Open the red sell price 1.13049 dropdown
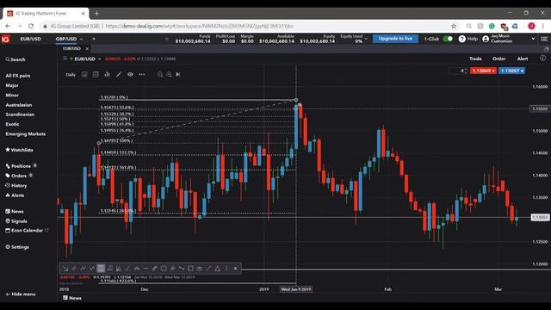This screenshot has height=310, width=551. point(483,71)
